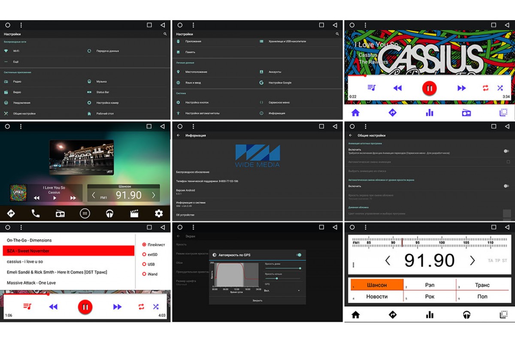Click shuffle icon in Cassius player
The height and width of the screenshot is (343, 515).
click(x=500, y=88)
